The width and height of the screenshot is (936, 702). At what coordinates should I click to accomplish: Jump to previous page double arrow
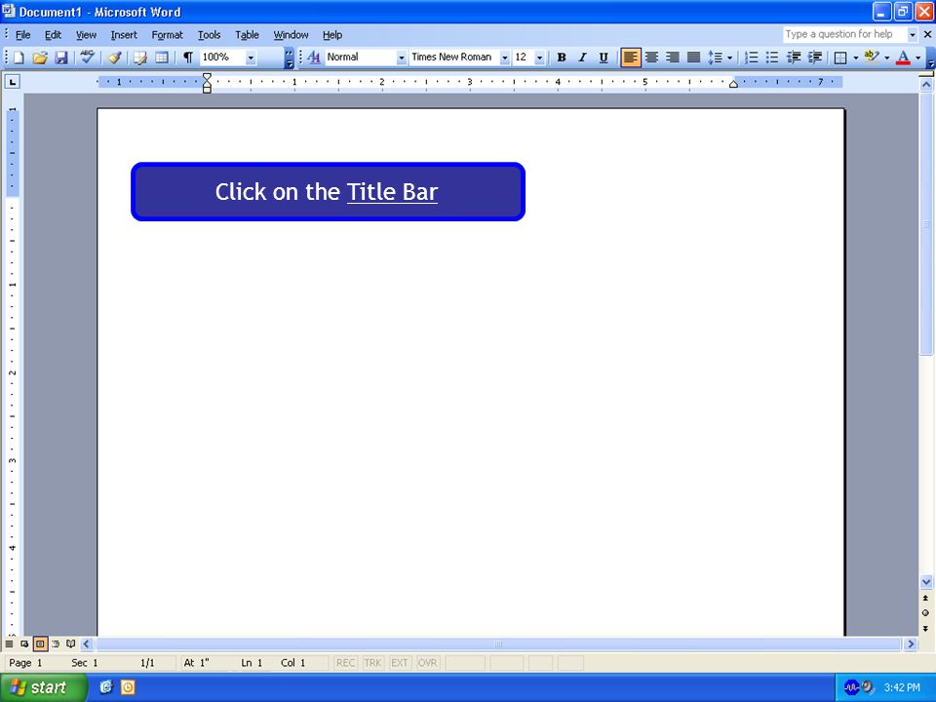click(x=926, y=598)
